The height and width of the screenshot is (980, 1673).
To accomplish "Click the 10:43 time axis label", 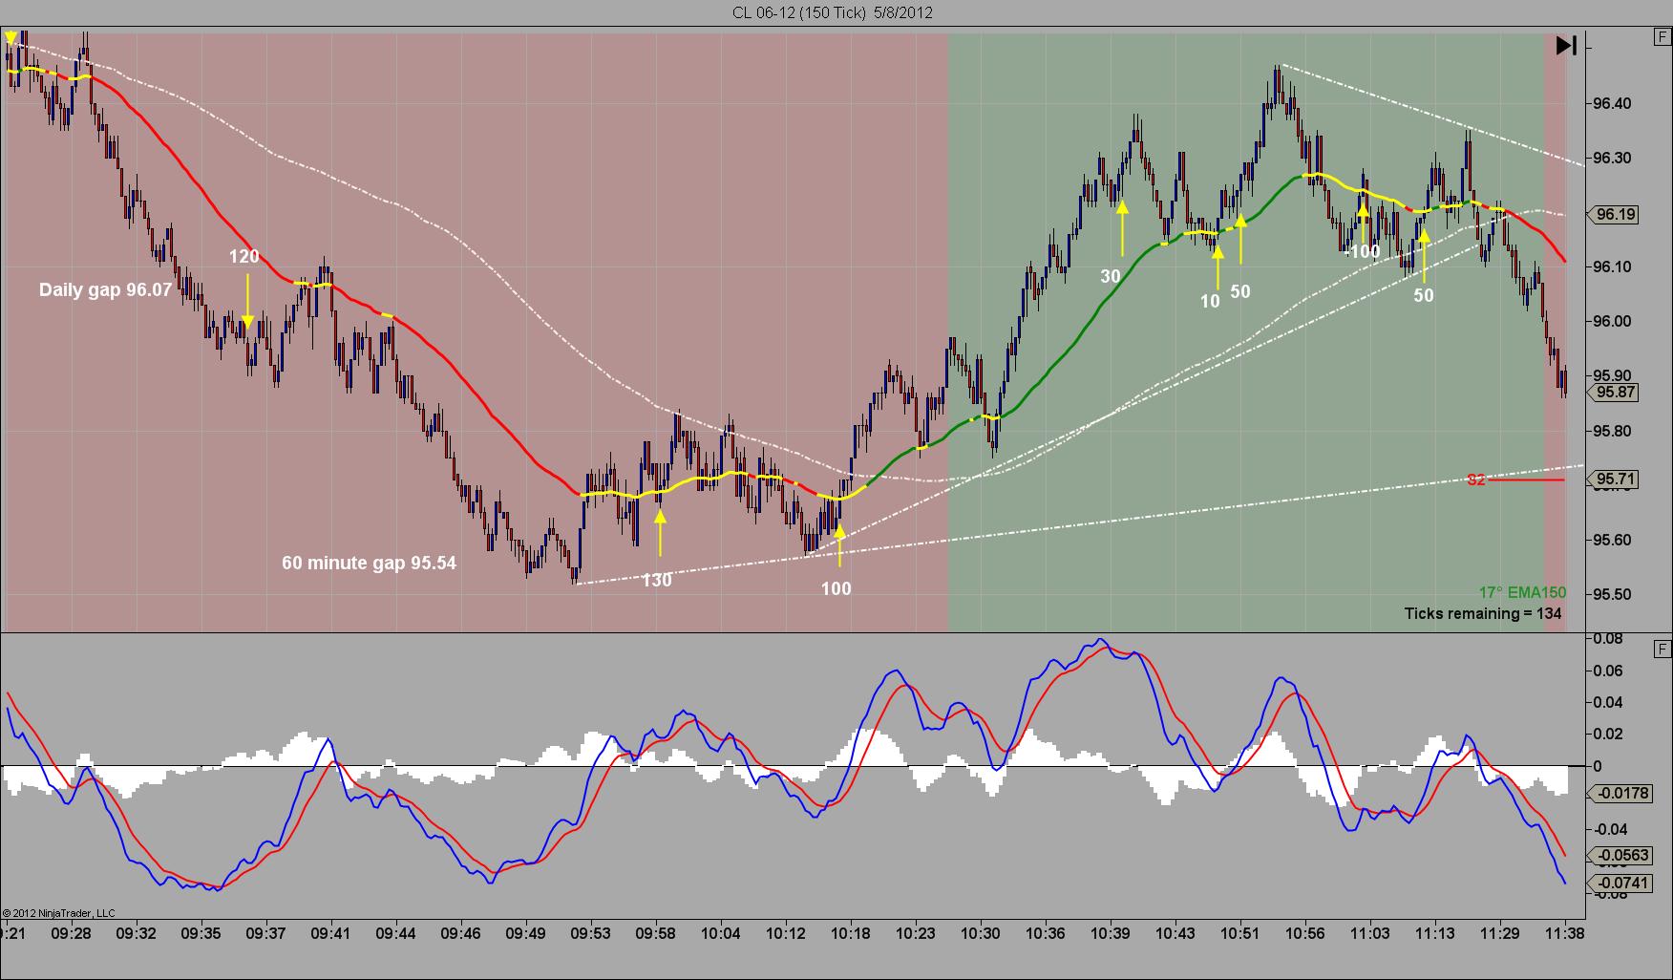I will 1175,933.
